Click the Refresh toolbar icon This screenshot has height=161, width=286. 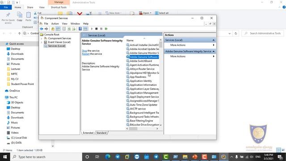tap(69, 29)
